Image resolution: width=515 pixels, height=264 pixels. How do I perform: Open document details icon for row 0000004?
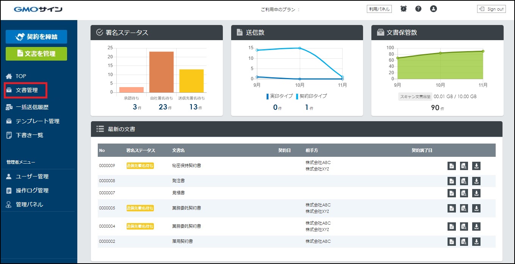click(451, 227)
